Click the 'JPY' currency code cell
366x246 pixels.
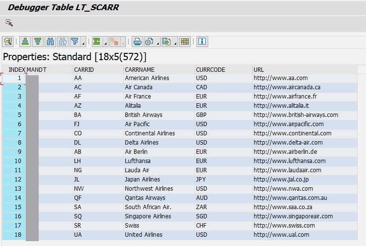(224, 180)
